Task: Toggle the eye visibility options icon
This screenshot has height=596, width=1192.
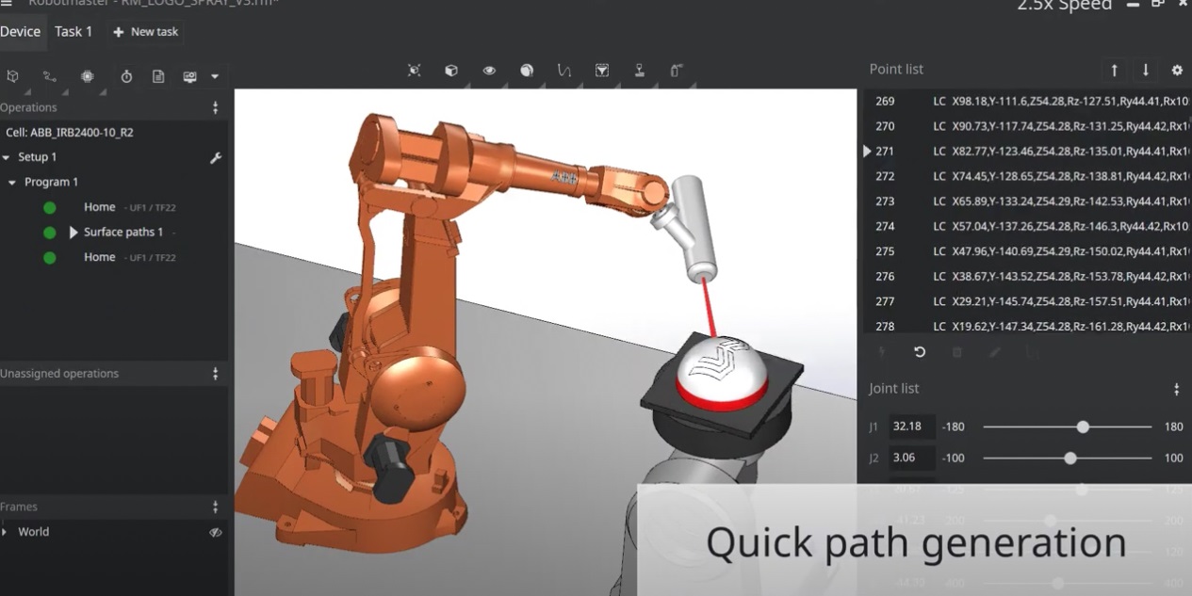Action: pos(489,71)
